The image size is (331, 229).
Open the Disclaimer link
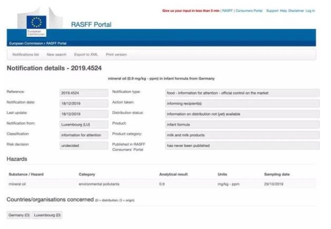(296, 11)
